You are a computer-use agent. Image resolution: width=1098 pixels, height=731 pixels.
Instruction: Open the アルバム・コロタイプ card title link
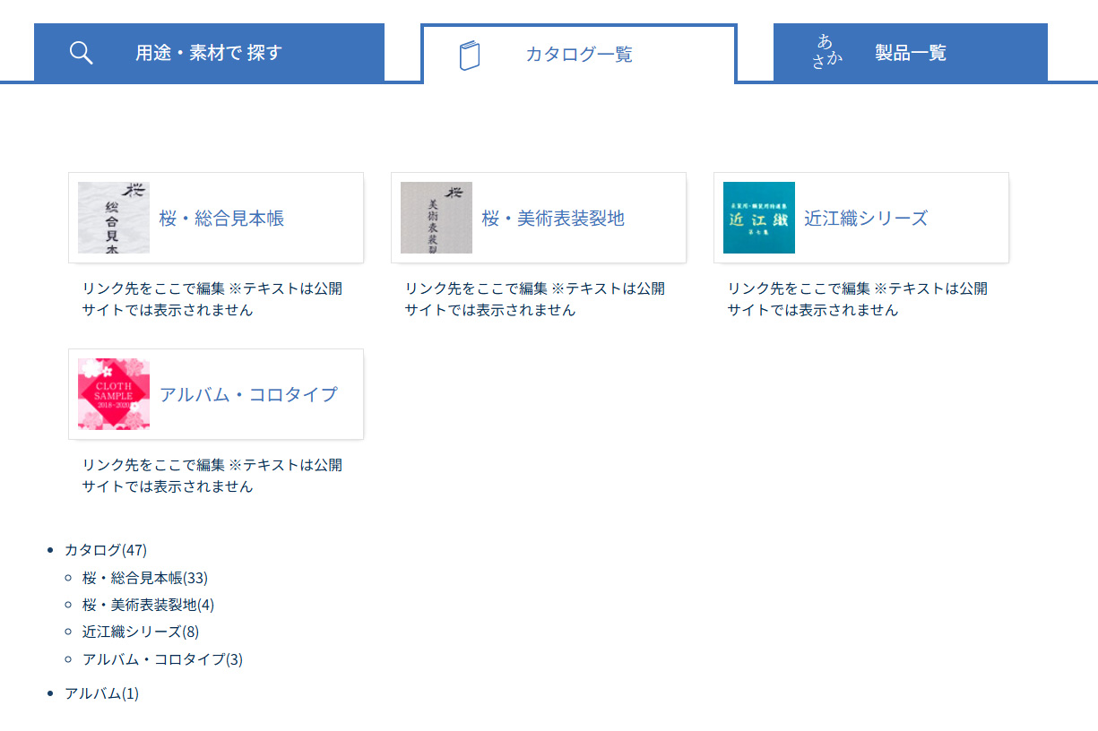[248, 394]
